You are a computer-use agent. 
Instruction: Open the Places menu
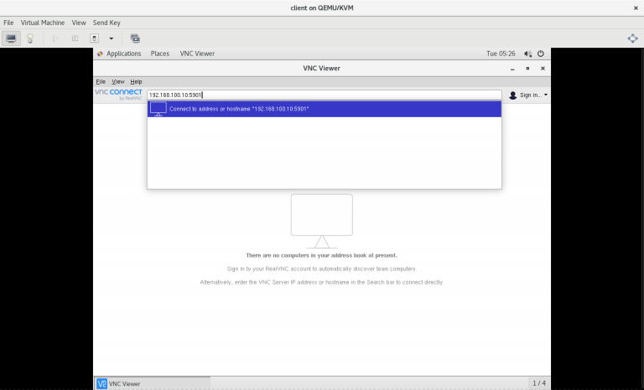160,54
